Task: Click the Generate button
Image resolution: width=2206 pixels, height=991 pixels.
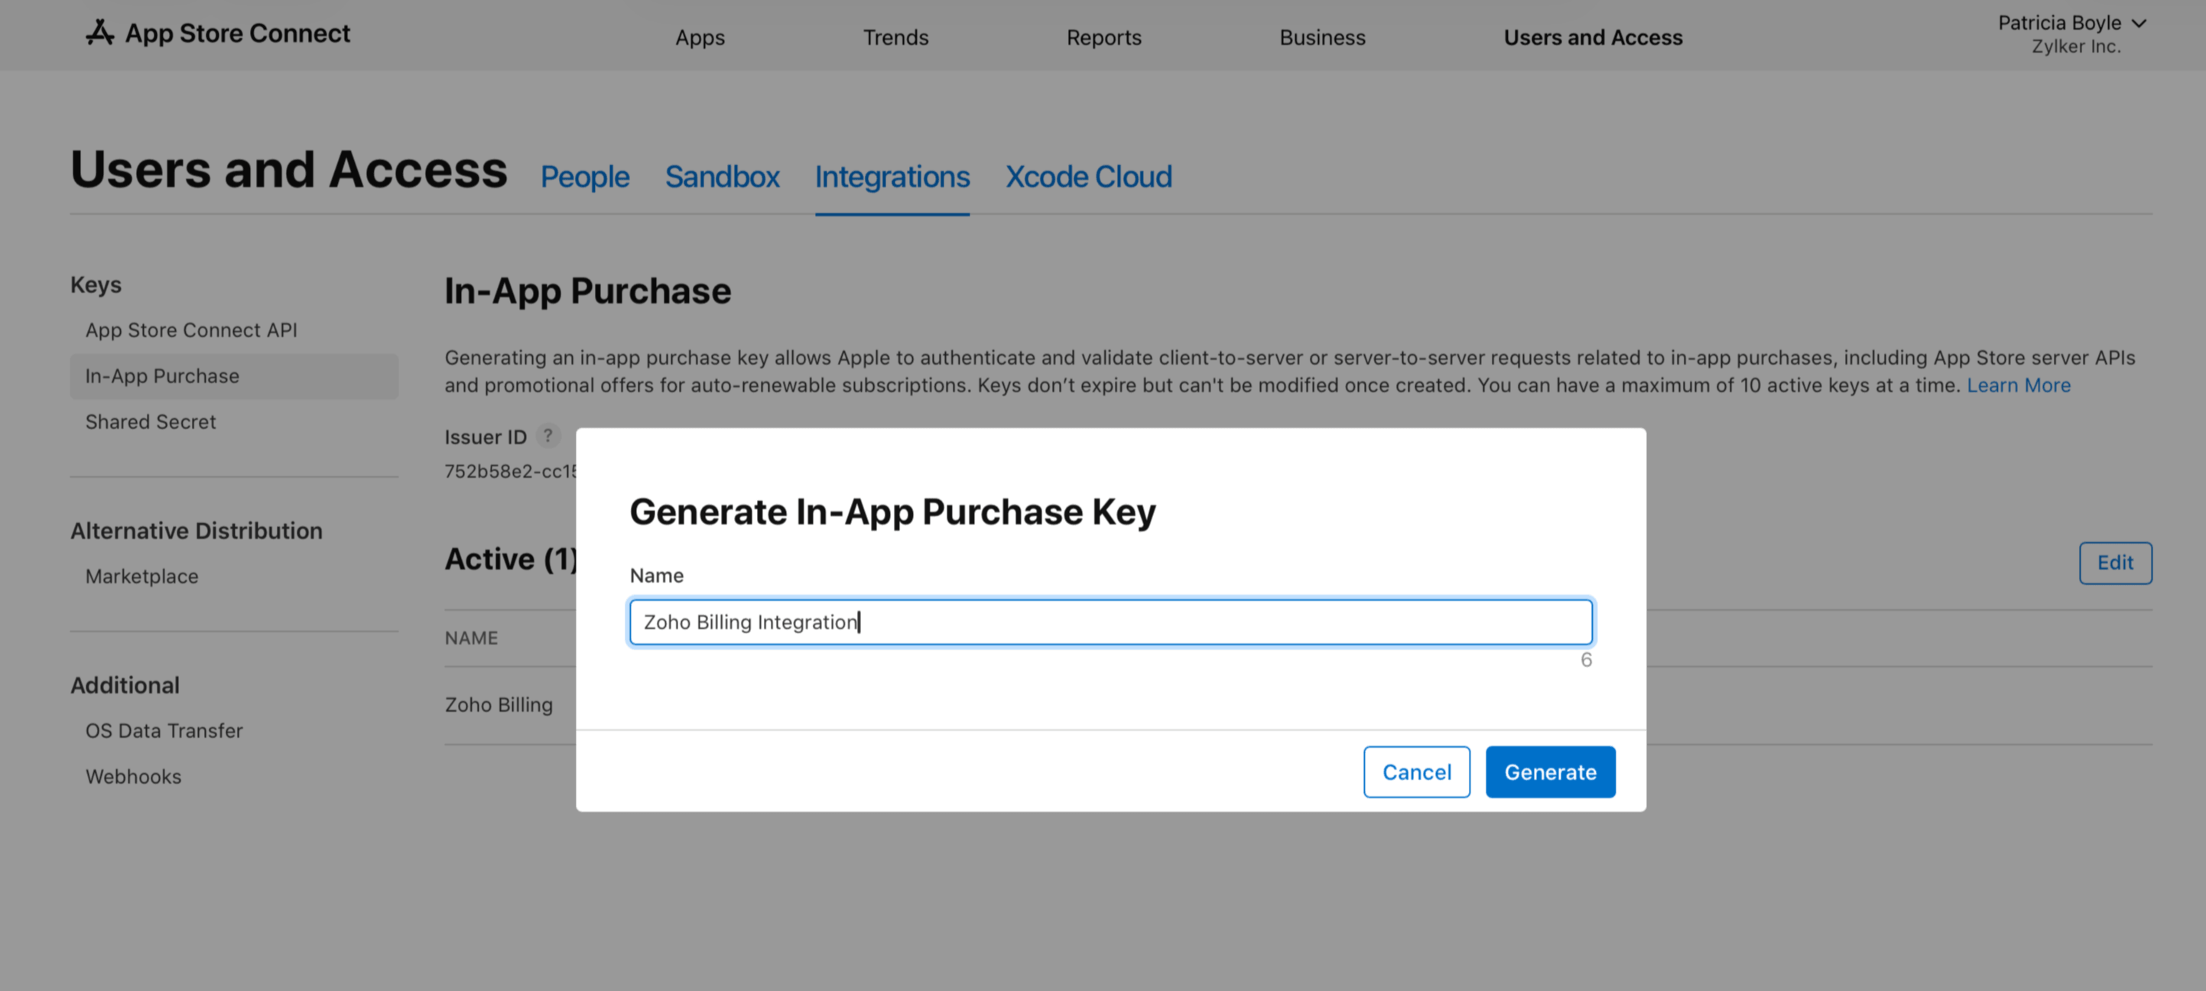Action: 1549,772
